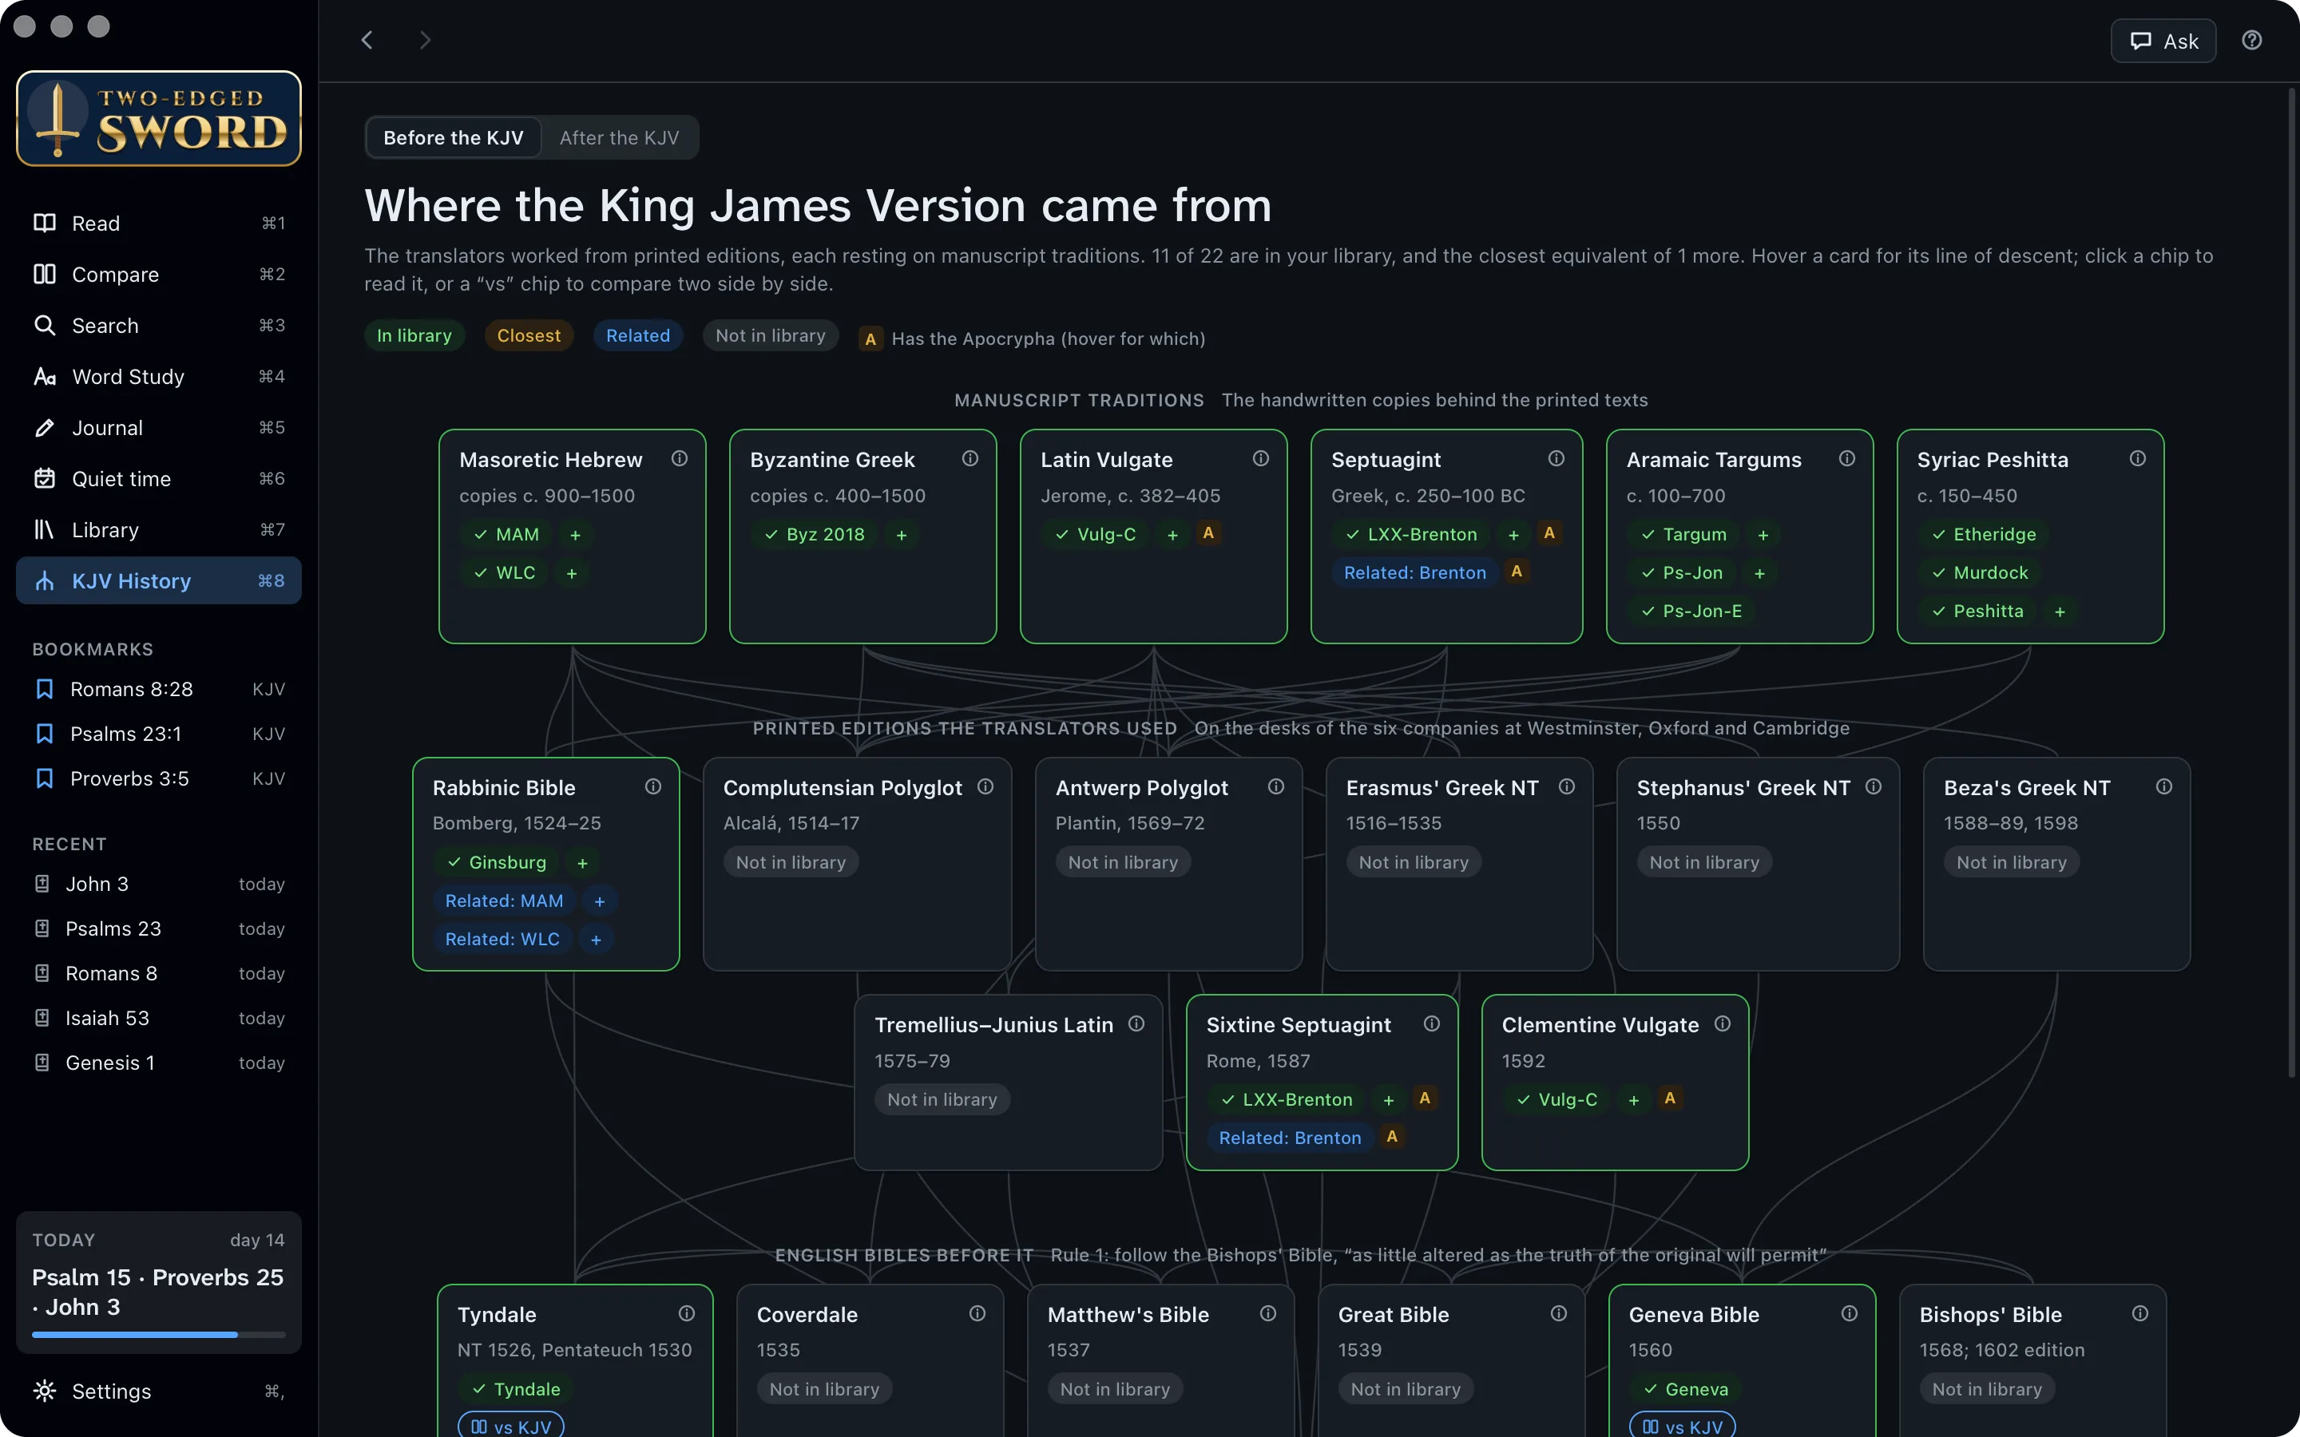
Task: Click Apocrypha badge next to Vulg-C in Latin Vulgate
Action: click(x=1208, y=533)
